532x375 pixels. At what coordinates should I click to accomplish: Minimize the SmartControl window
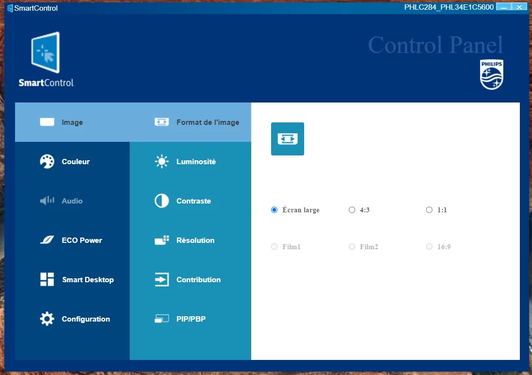tap(504, 7)
